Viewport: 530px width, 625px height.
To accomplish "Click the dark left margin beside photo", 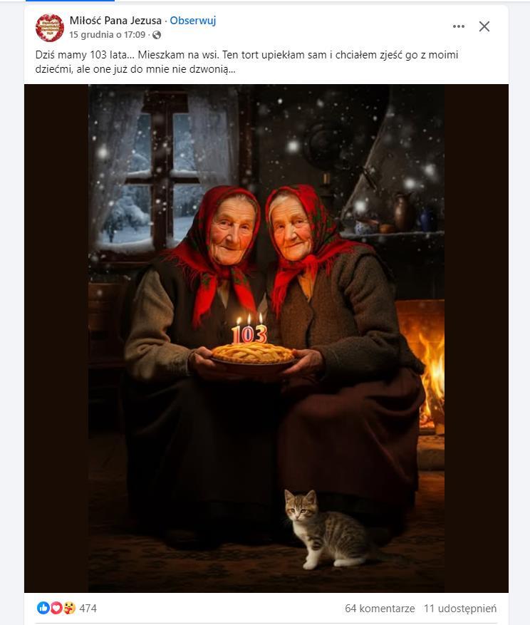I will point(56,338).
